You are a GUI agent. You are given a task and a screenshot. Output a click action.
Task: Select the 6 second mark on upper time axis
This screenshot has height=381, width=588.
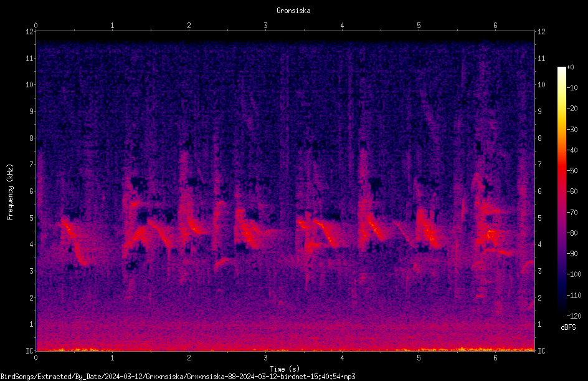495,26
